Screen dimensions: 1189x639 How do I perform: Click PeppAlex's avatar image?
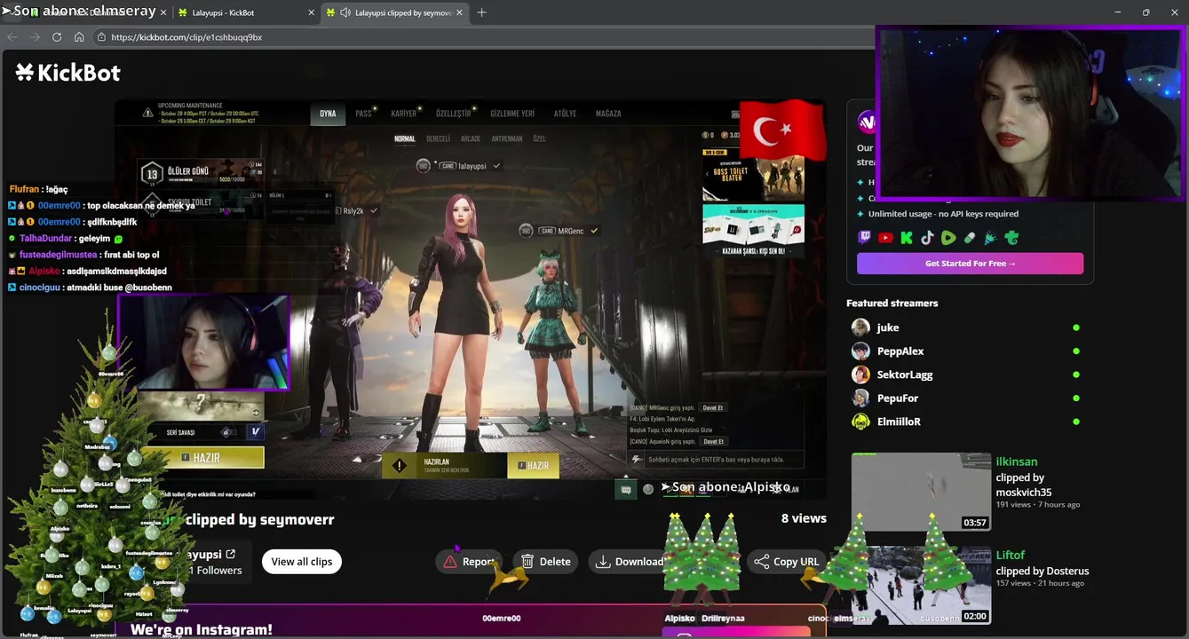coord(860,351)
